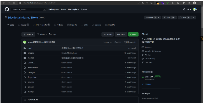Switch to the Wiki tab
This screenshot has height=103, width=203.
tap(84, 25)
